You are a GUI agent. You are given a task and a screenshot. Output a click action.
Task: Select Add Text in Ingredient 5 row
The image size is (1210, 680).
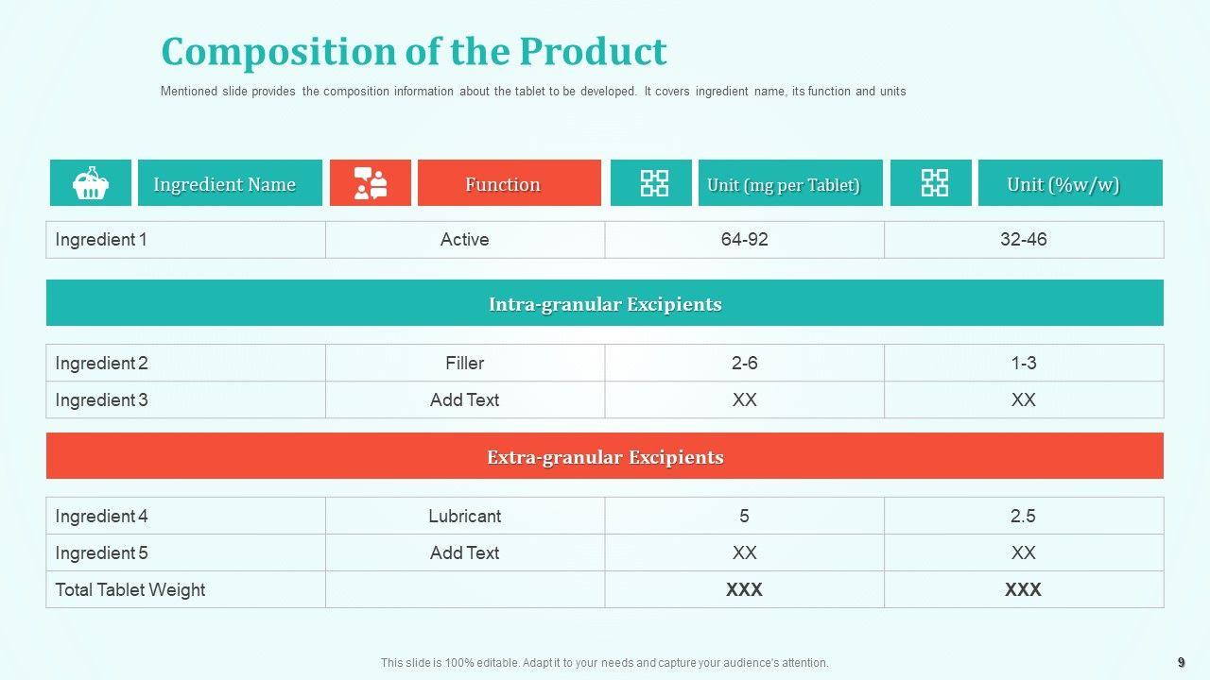tap(464, 552)
